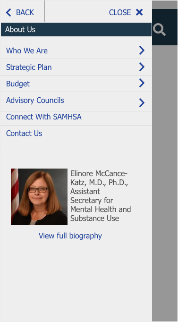178x322 pixels.
Task: Click the Contact Us link
Action: point(24,133)
